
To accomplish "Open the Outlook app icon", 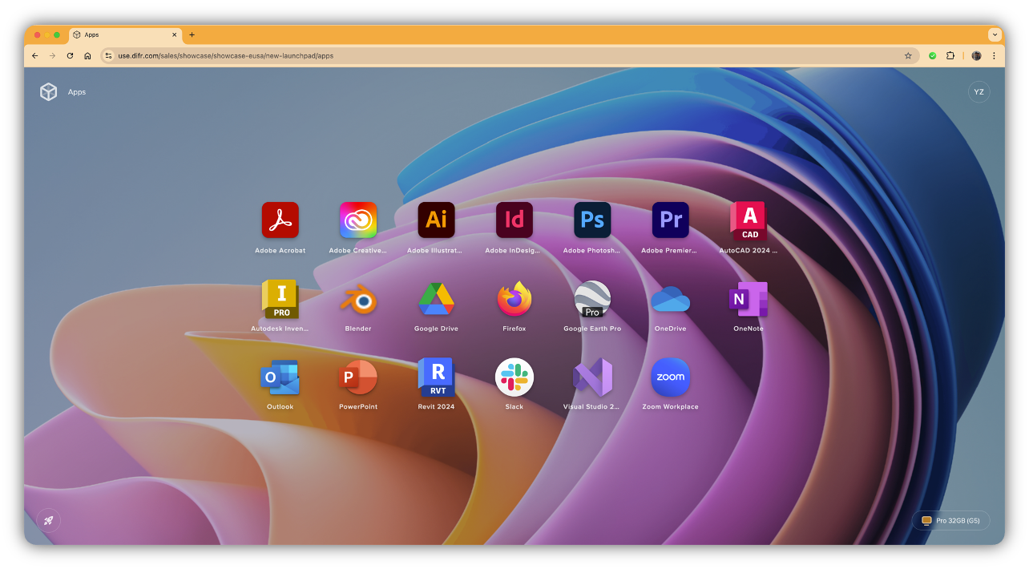I will coord(280,377).
